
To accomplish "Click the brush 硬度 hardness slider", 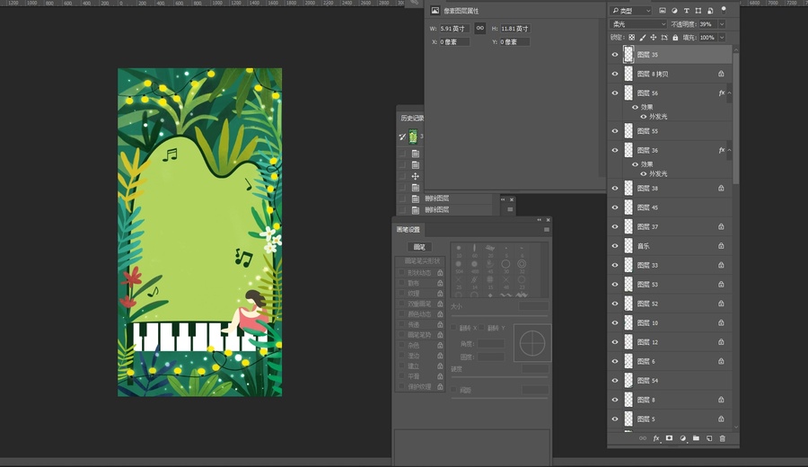I will pos(499,378).
